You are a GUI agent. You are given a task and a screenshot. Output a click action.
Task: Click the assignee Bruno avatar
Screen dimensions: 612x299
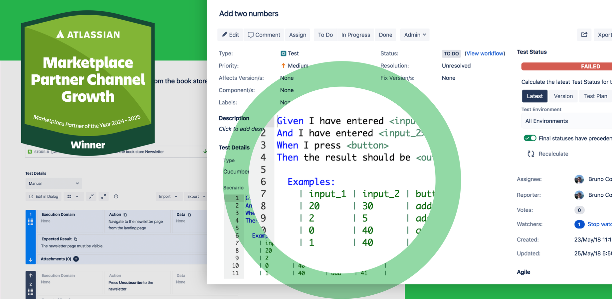click(x=579, y=179)
